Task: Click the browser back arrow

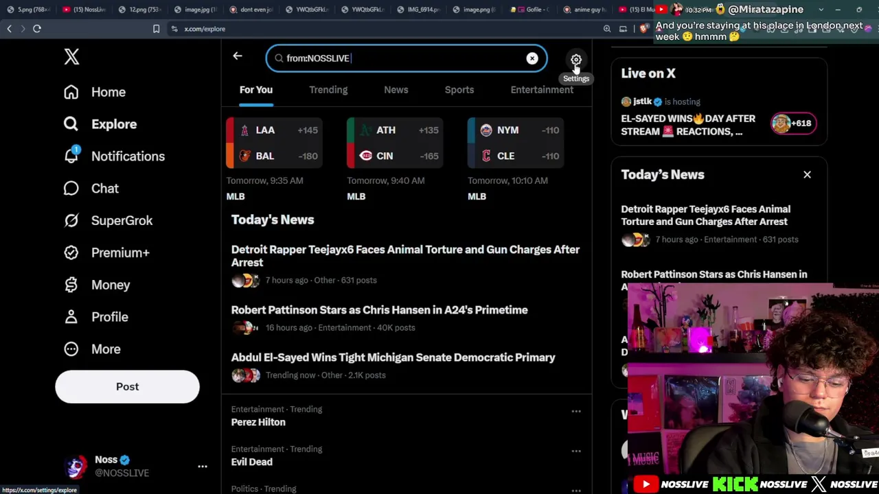Action: (x=10, y=29)
